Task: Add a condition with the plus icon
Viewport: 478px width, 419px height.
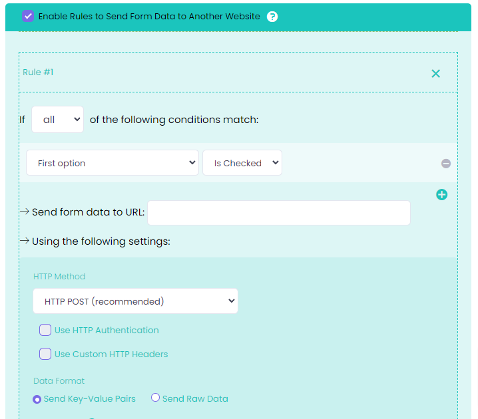Action: pyautogui.click(x=441, y=195)
